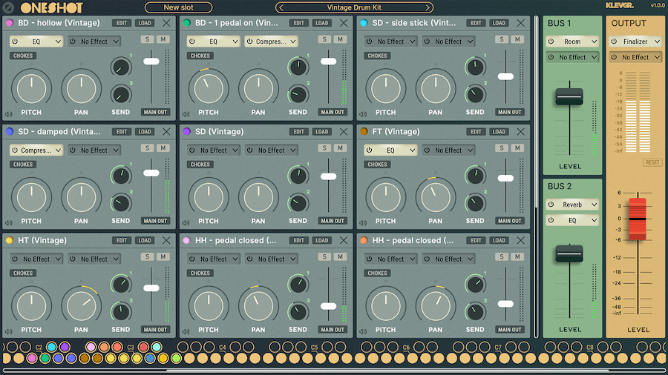668x375 pixels.
Task: Remove the HT (Vintage) slot
Action: (166, 241)
